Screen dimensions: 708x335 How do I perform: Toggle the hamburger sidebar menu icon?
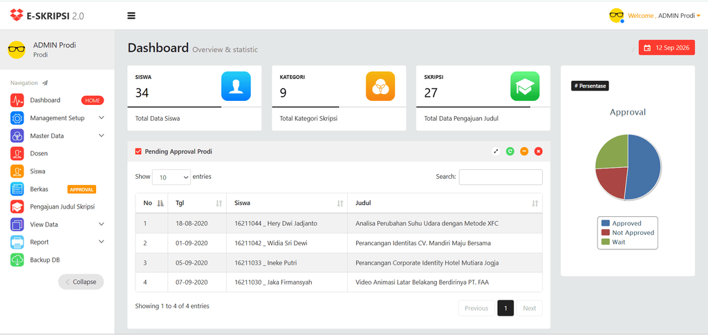point(131,16)
